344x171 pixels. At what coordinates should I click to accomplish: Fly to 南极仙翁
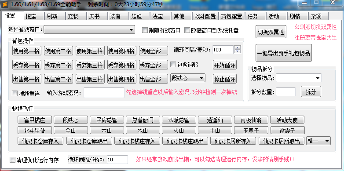(251, 120)
